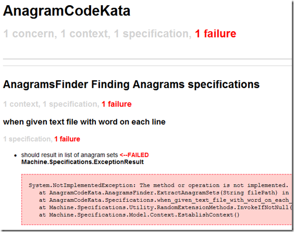Click '1 context' in the top summary line
The height and width of the screenshot is (232, 294).
85,34
